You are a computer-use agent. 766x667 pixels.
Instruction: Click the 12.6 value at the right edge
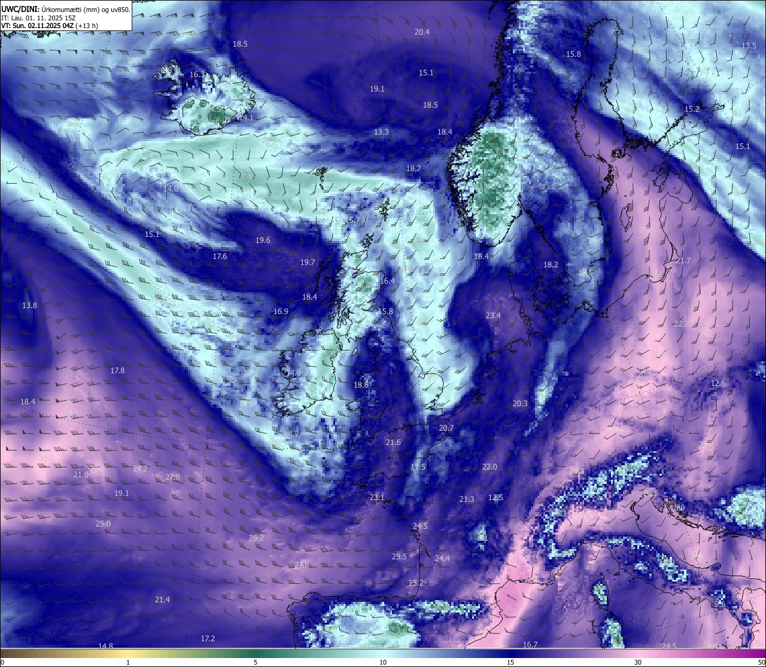718,383
